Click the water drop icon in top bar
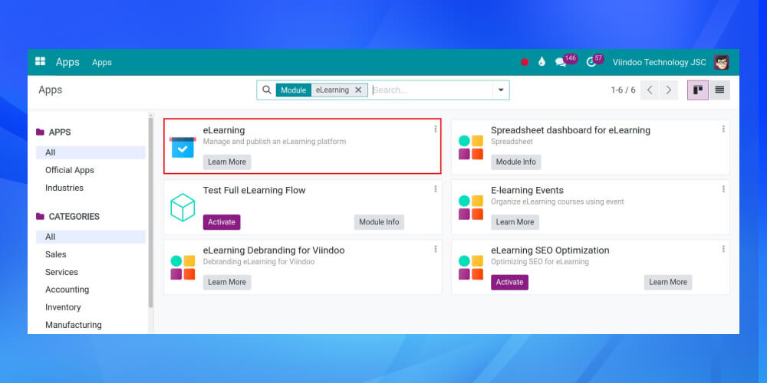This screenshot has width=767, height=383. coord(542,62)
